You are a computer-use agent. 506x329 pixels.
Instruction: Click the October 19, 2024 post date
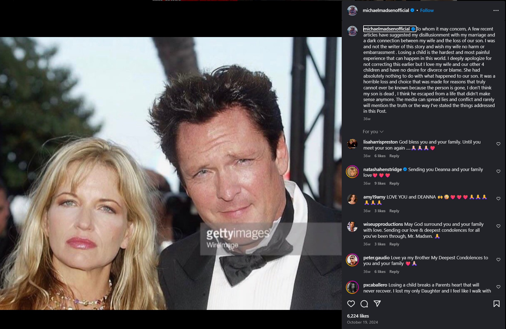pos(362,322)
